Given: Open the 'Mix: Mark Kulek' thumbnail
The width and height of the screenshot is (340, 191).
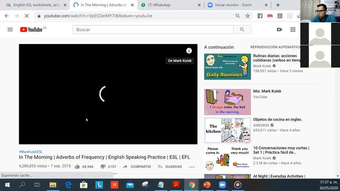Looking at the screenshot, I should coord(227,102).
